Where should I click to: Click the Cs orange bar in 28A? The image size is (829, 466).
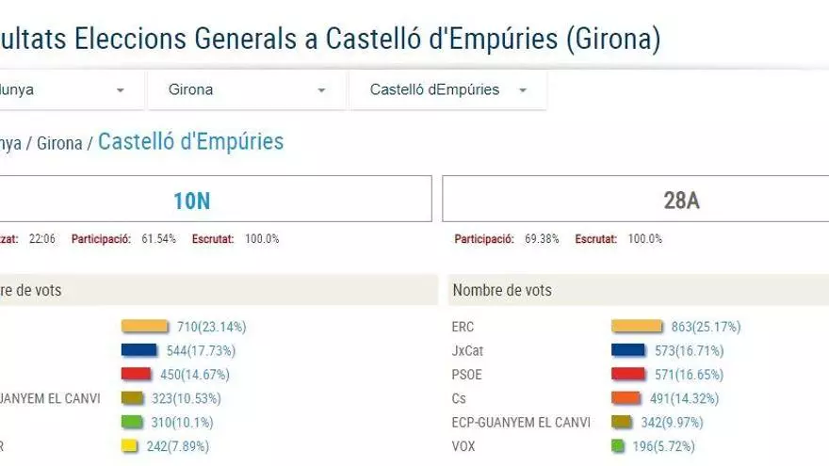[x=626, y=398]
